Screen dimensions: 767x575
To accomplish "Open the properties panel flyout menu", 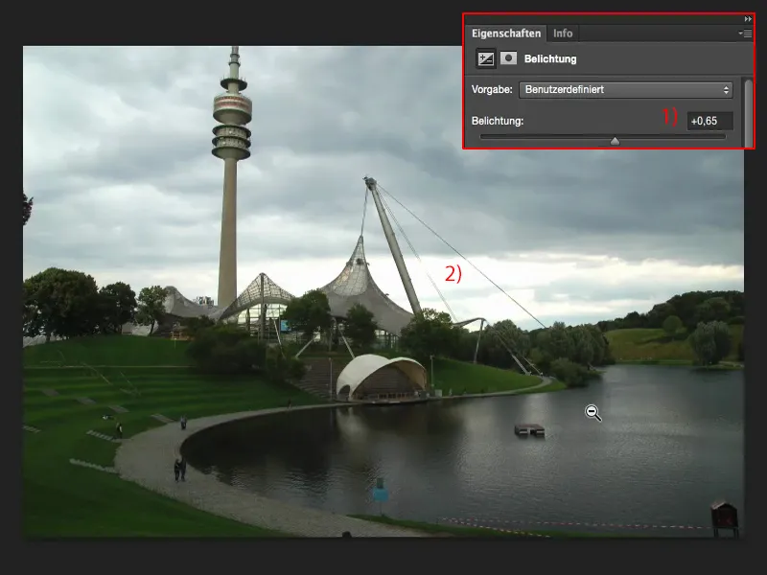I will click(x=745, y=34).
